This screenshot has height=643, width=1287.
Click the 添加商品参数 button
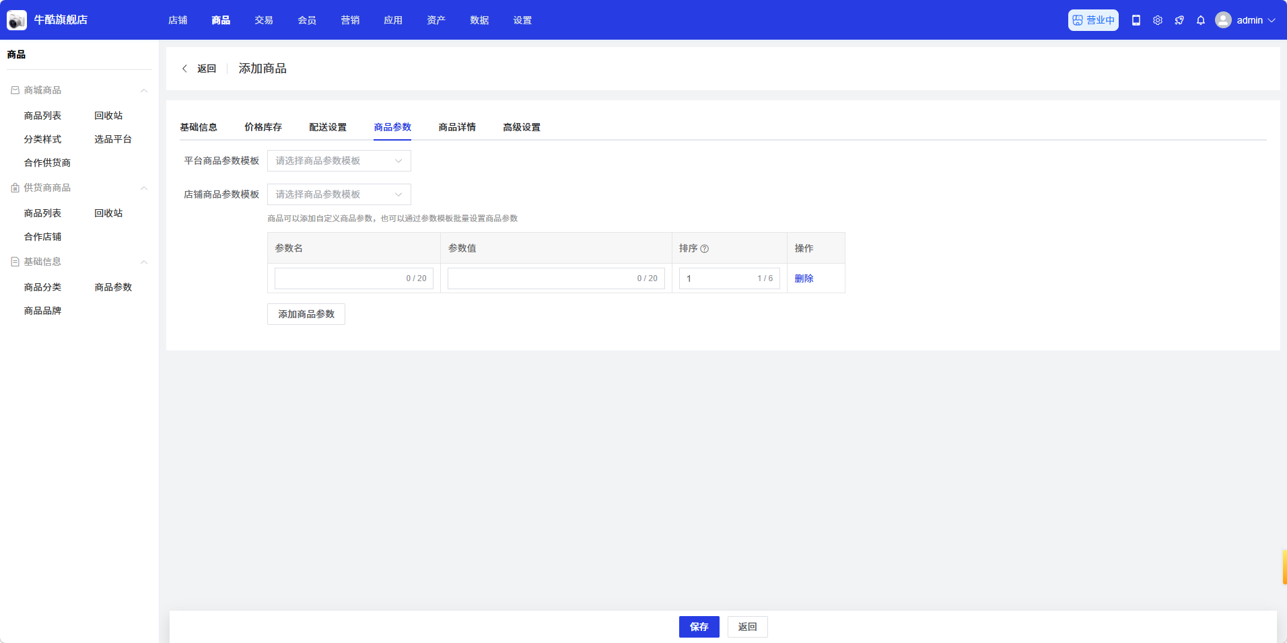pos(306,314)
